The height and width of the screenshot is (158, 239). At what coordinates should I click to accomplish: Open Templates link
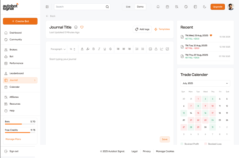[162, 29]
